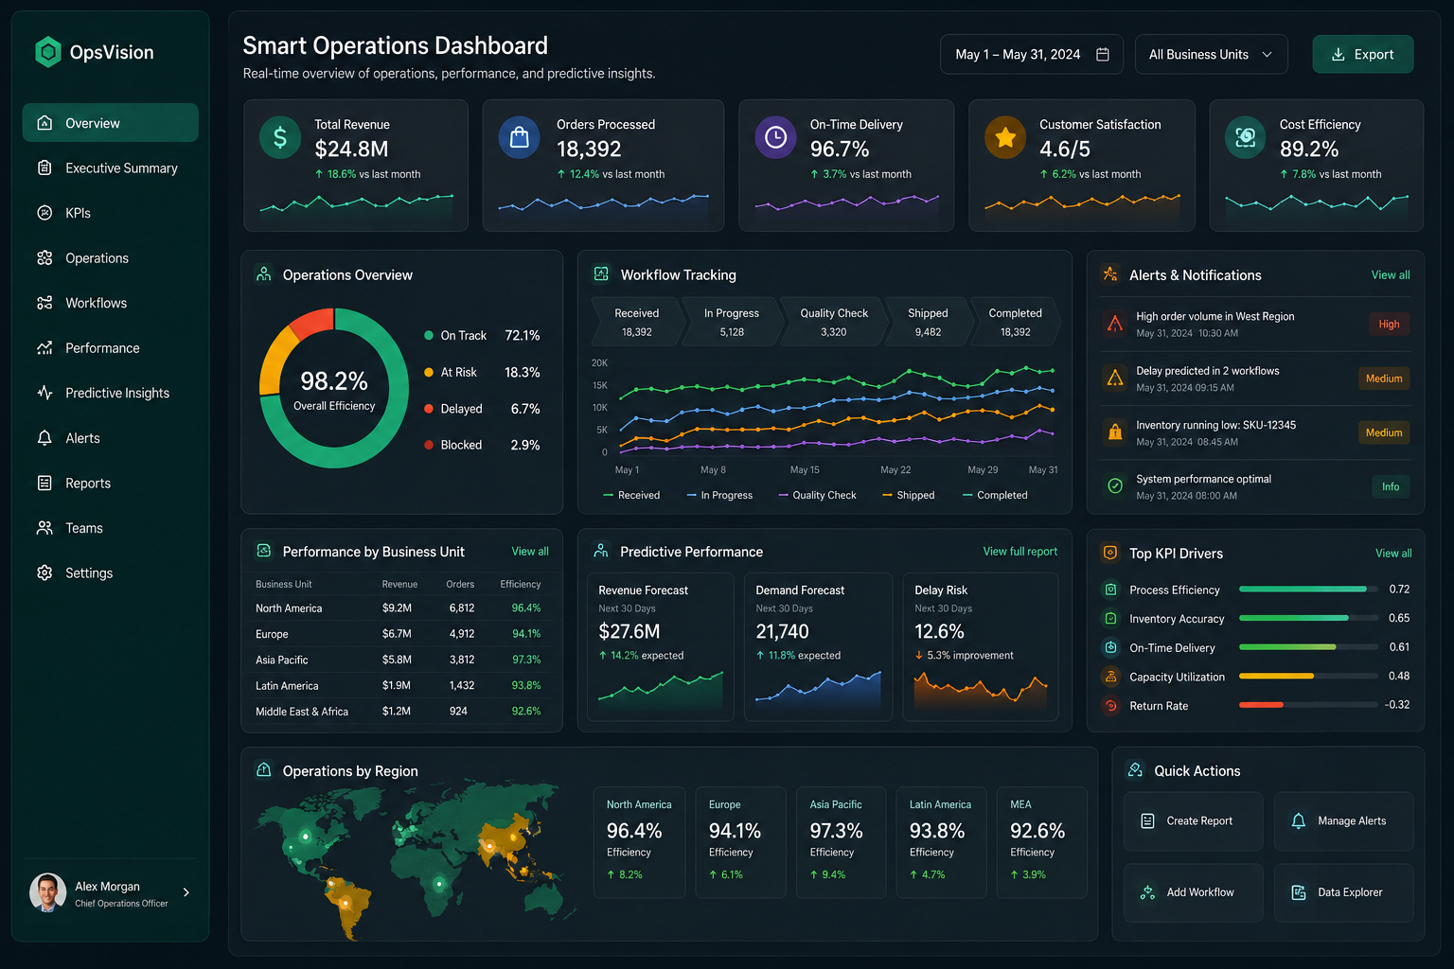
Task: Click the Return Rate row icon
Action: click(x=1110, y=705)
